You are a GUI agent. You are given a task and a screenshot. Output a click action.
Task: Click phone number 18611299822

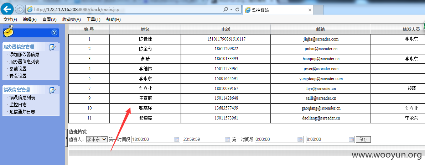coord(226,49)
